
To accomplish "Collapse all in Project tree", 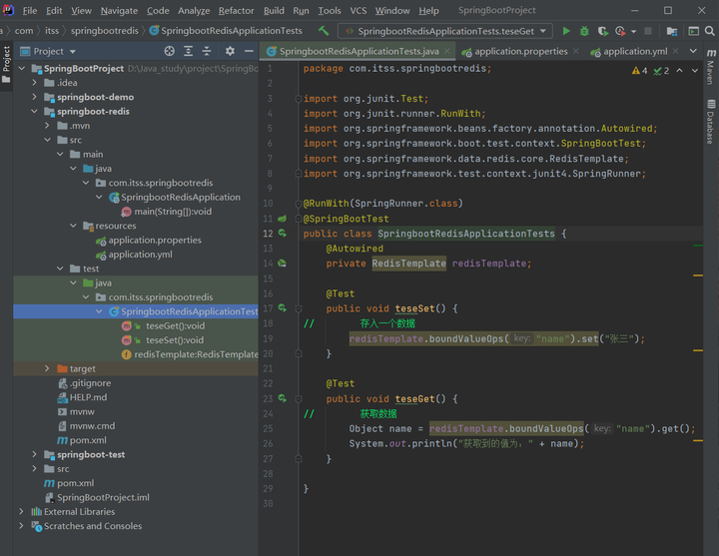I will tap(208, 51).
